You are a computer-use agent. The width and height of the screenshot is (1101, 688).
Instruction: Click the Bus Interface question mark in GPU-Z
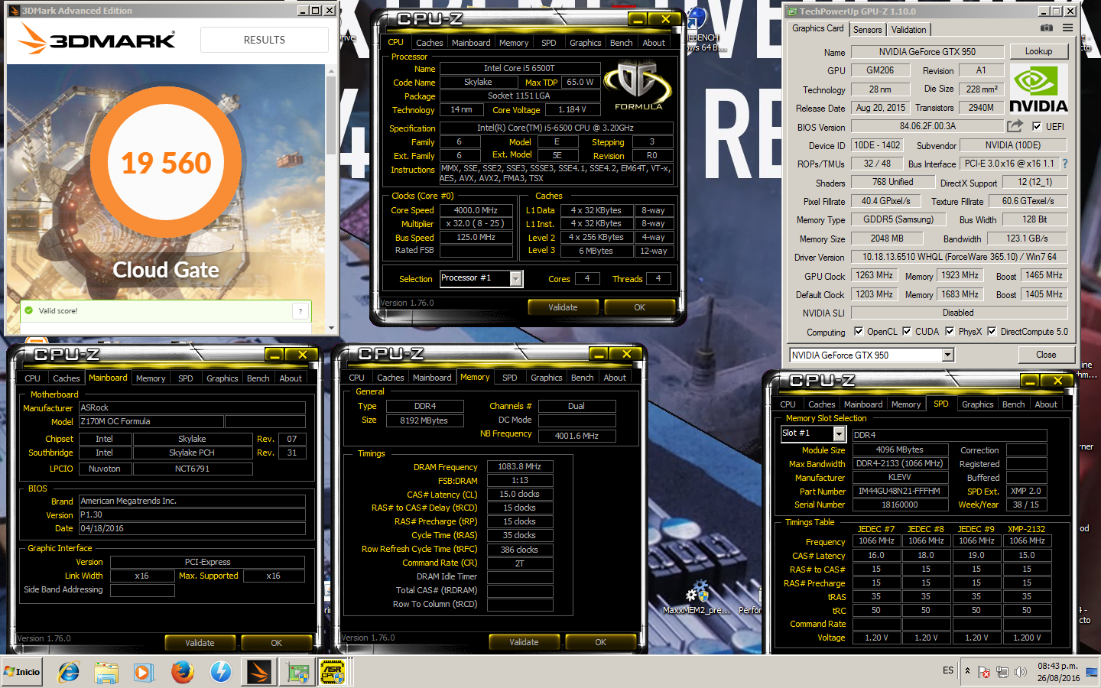click(x=1064, y=164)
